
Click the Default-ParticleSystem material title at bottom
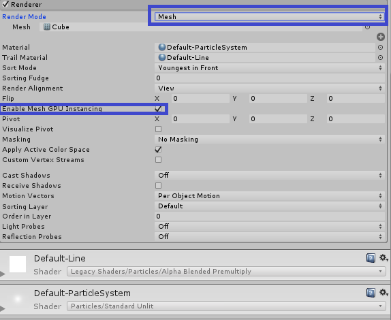click(82, 293)
